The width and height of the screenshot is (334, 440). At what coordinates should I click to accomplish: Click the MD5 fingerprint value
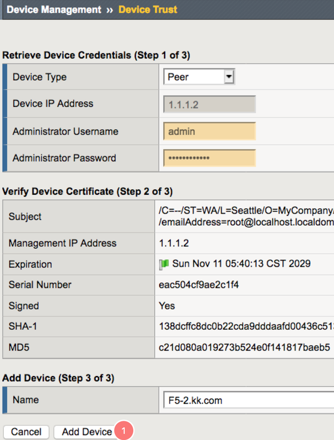pos(244,348)
